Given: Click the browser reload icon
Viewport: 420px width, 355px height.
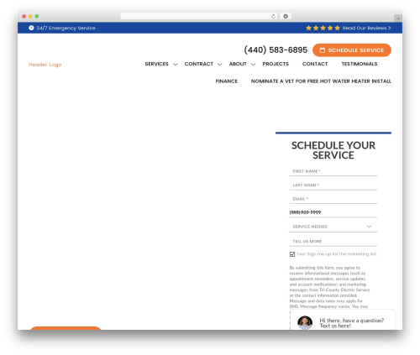Looking at the screenshot, I should tap(273, 16).
